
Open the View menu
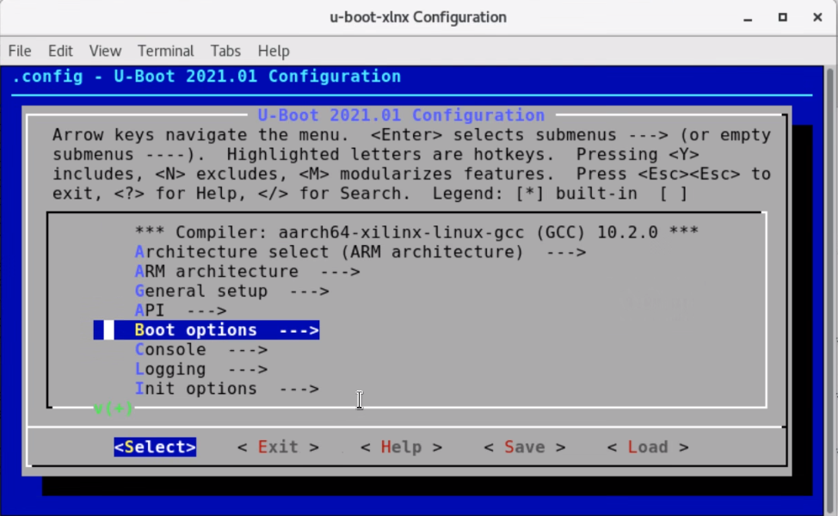point(105,51)
